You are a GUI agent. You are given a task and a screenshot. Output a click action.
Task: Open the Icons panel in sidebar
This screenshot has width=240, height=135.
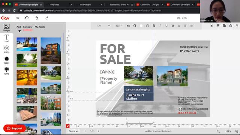pos(7,49)
